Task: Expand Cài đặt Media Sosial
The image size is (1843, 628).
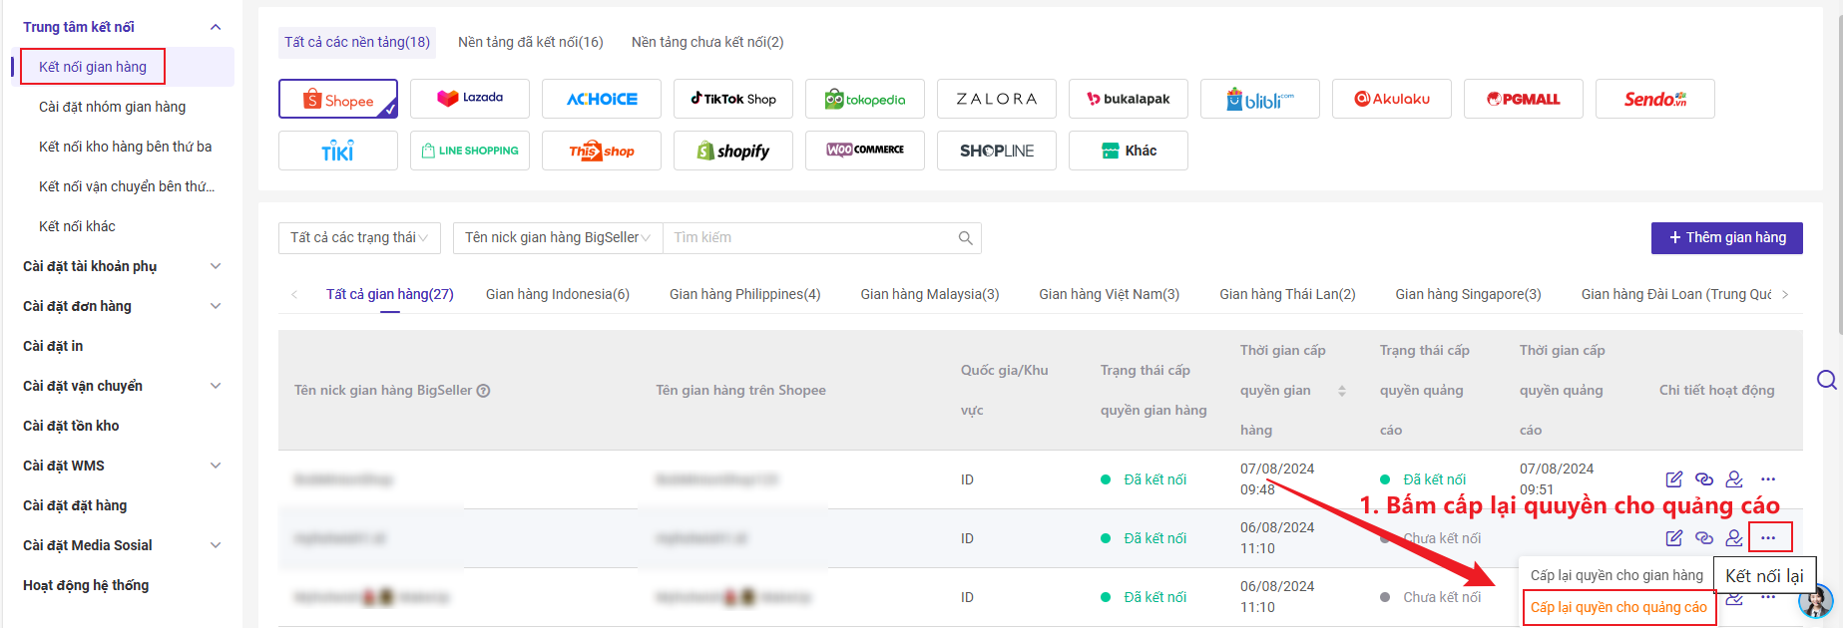Action: pos(216,545)
